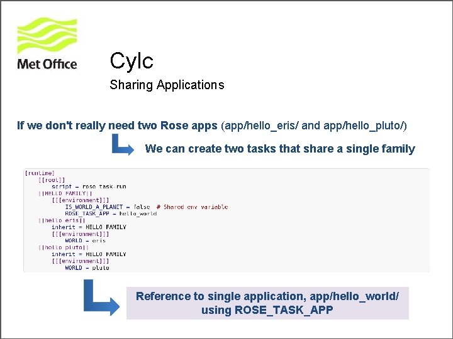The height and width of the screenshot is (339, 453).
Task: Click 'We can create two tasks that share a single family'
Action: click(280, 149)
